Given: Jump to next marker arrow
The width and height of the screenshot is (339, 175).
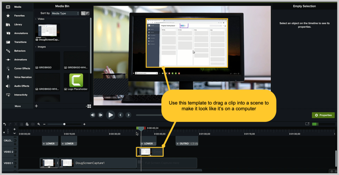Looking at the screenshot, I should click(128, 115).
